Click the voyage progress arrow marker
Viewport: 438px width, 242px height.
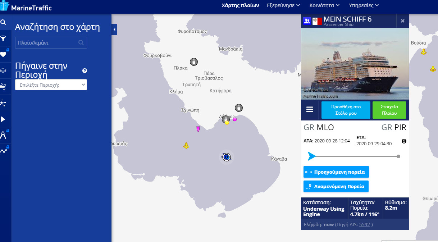[312, 156]
